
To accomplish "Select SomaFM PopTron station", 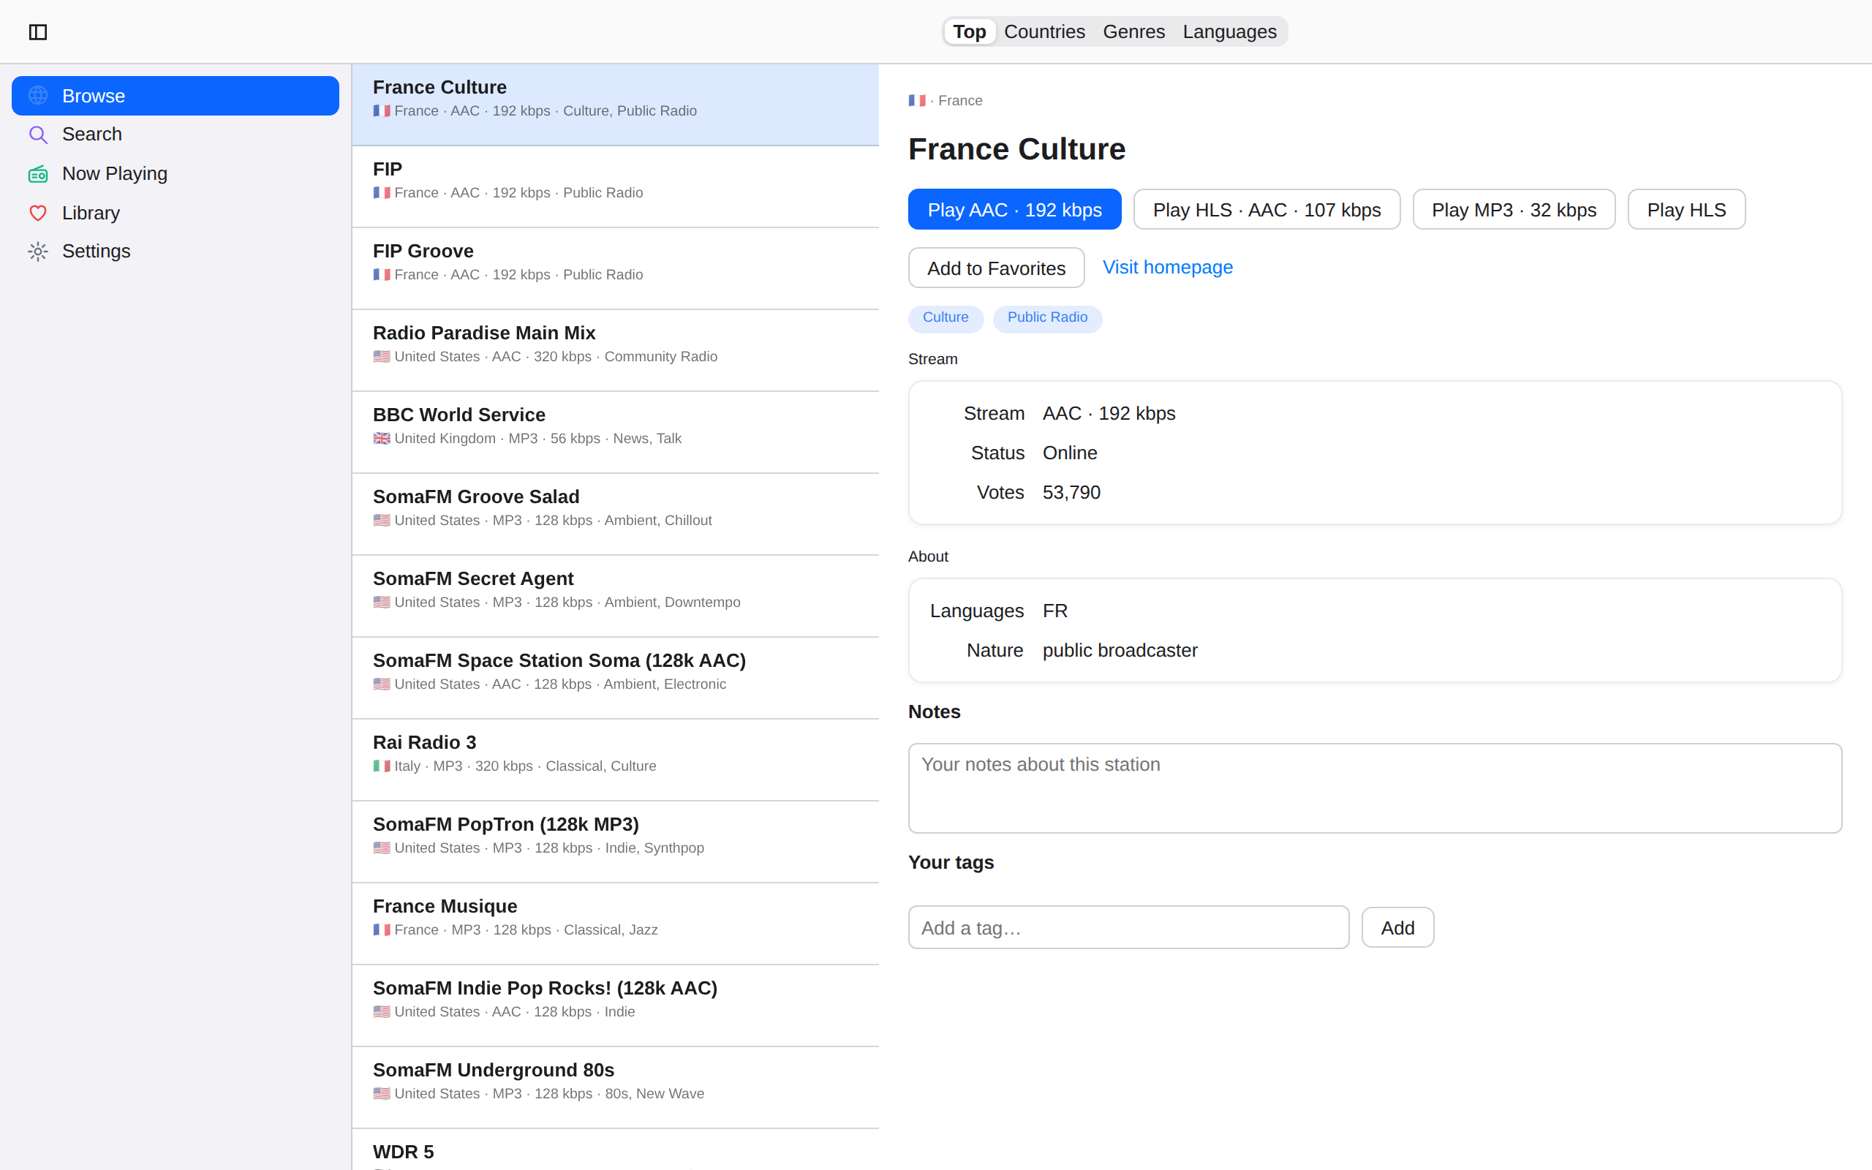I will click(x=615, y=842).
